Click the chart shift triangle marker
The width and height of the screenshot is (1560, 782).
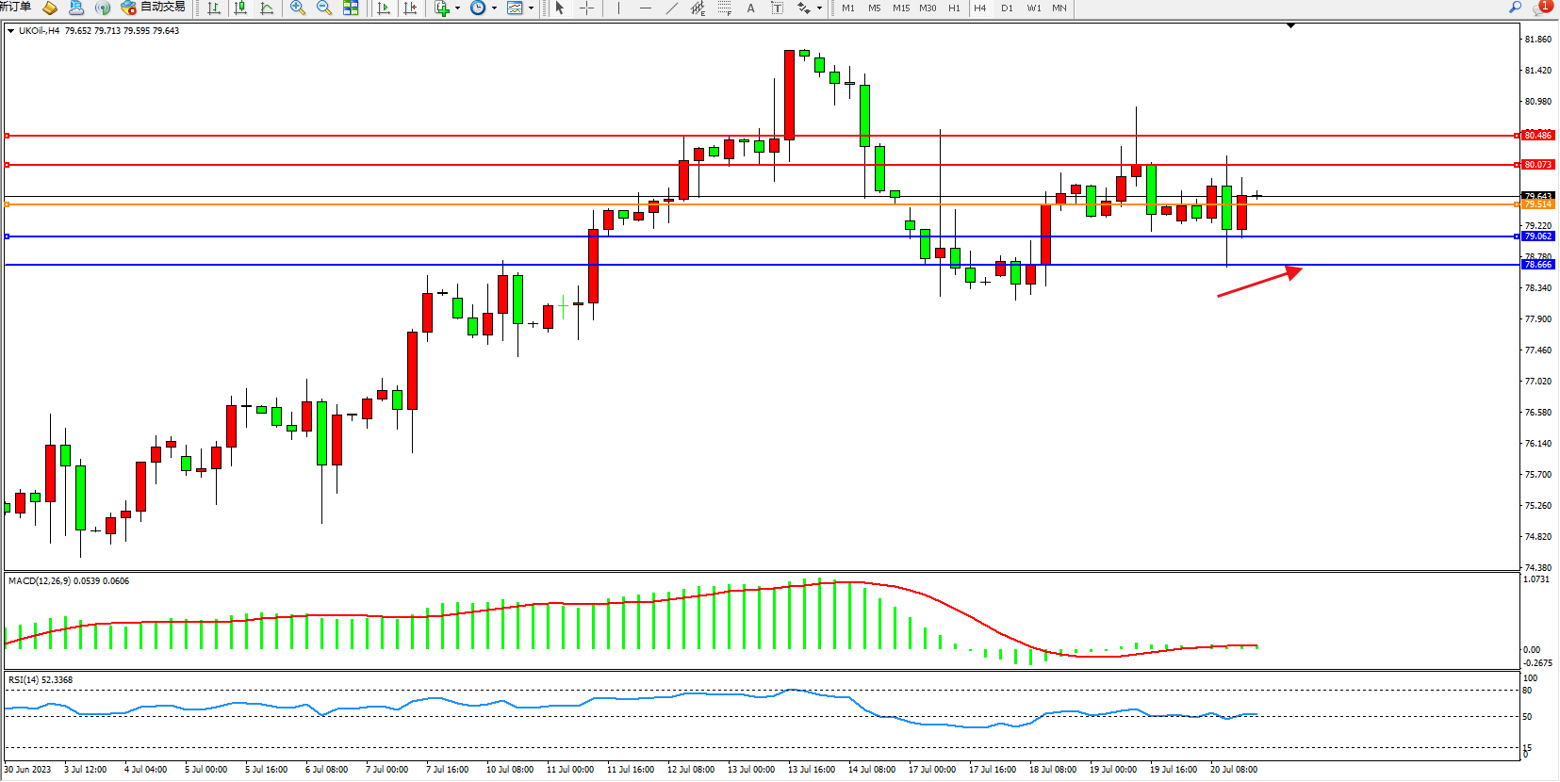click(x=1290, y=25)
